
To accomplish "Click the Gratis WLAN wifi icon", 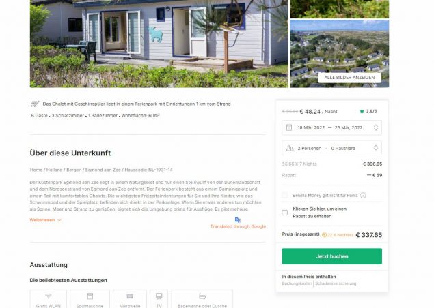I will [x=49, y=296].
